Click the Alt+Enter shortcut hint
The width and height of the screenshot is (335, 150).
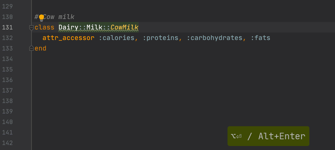click(268, 136)
